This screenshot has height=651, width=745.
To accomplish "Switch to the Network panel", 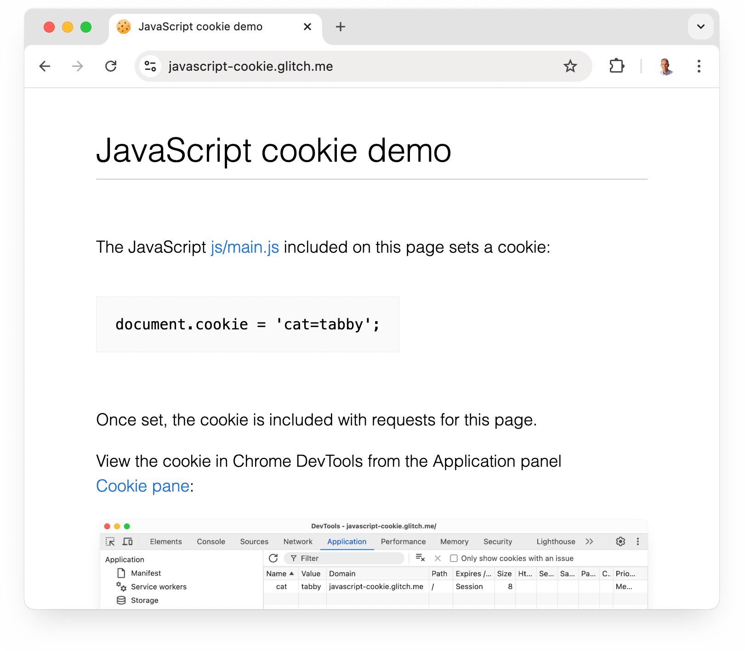I will click(297, 541).
